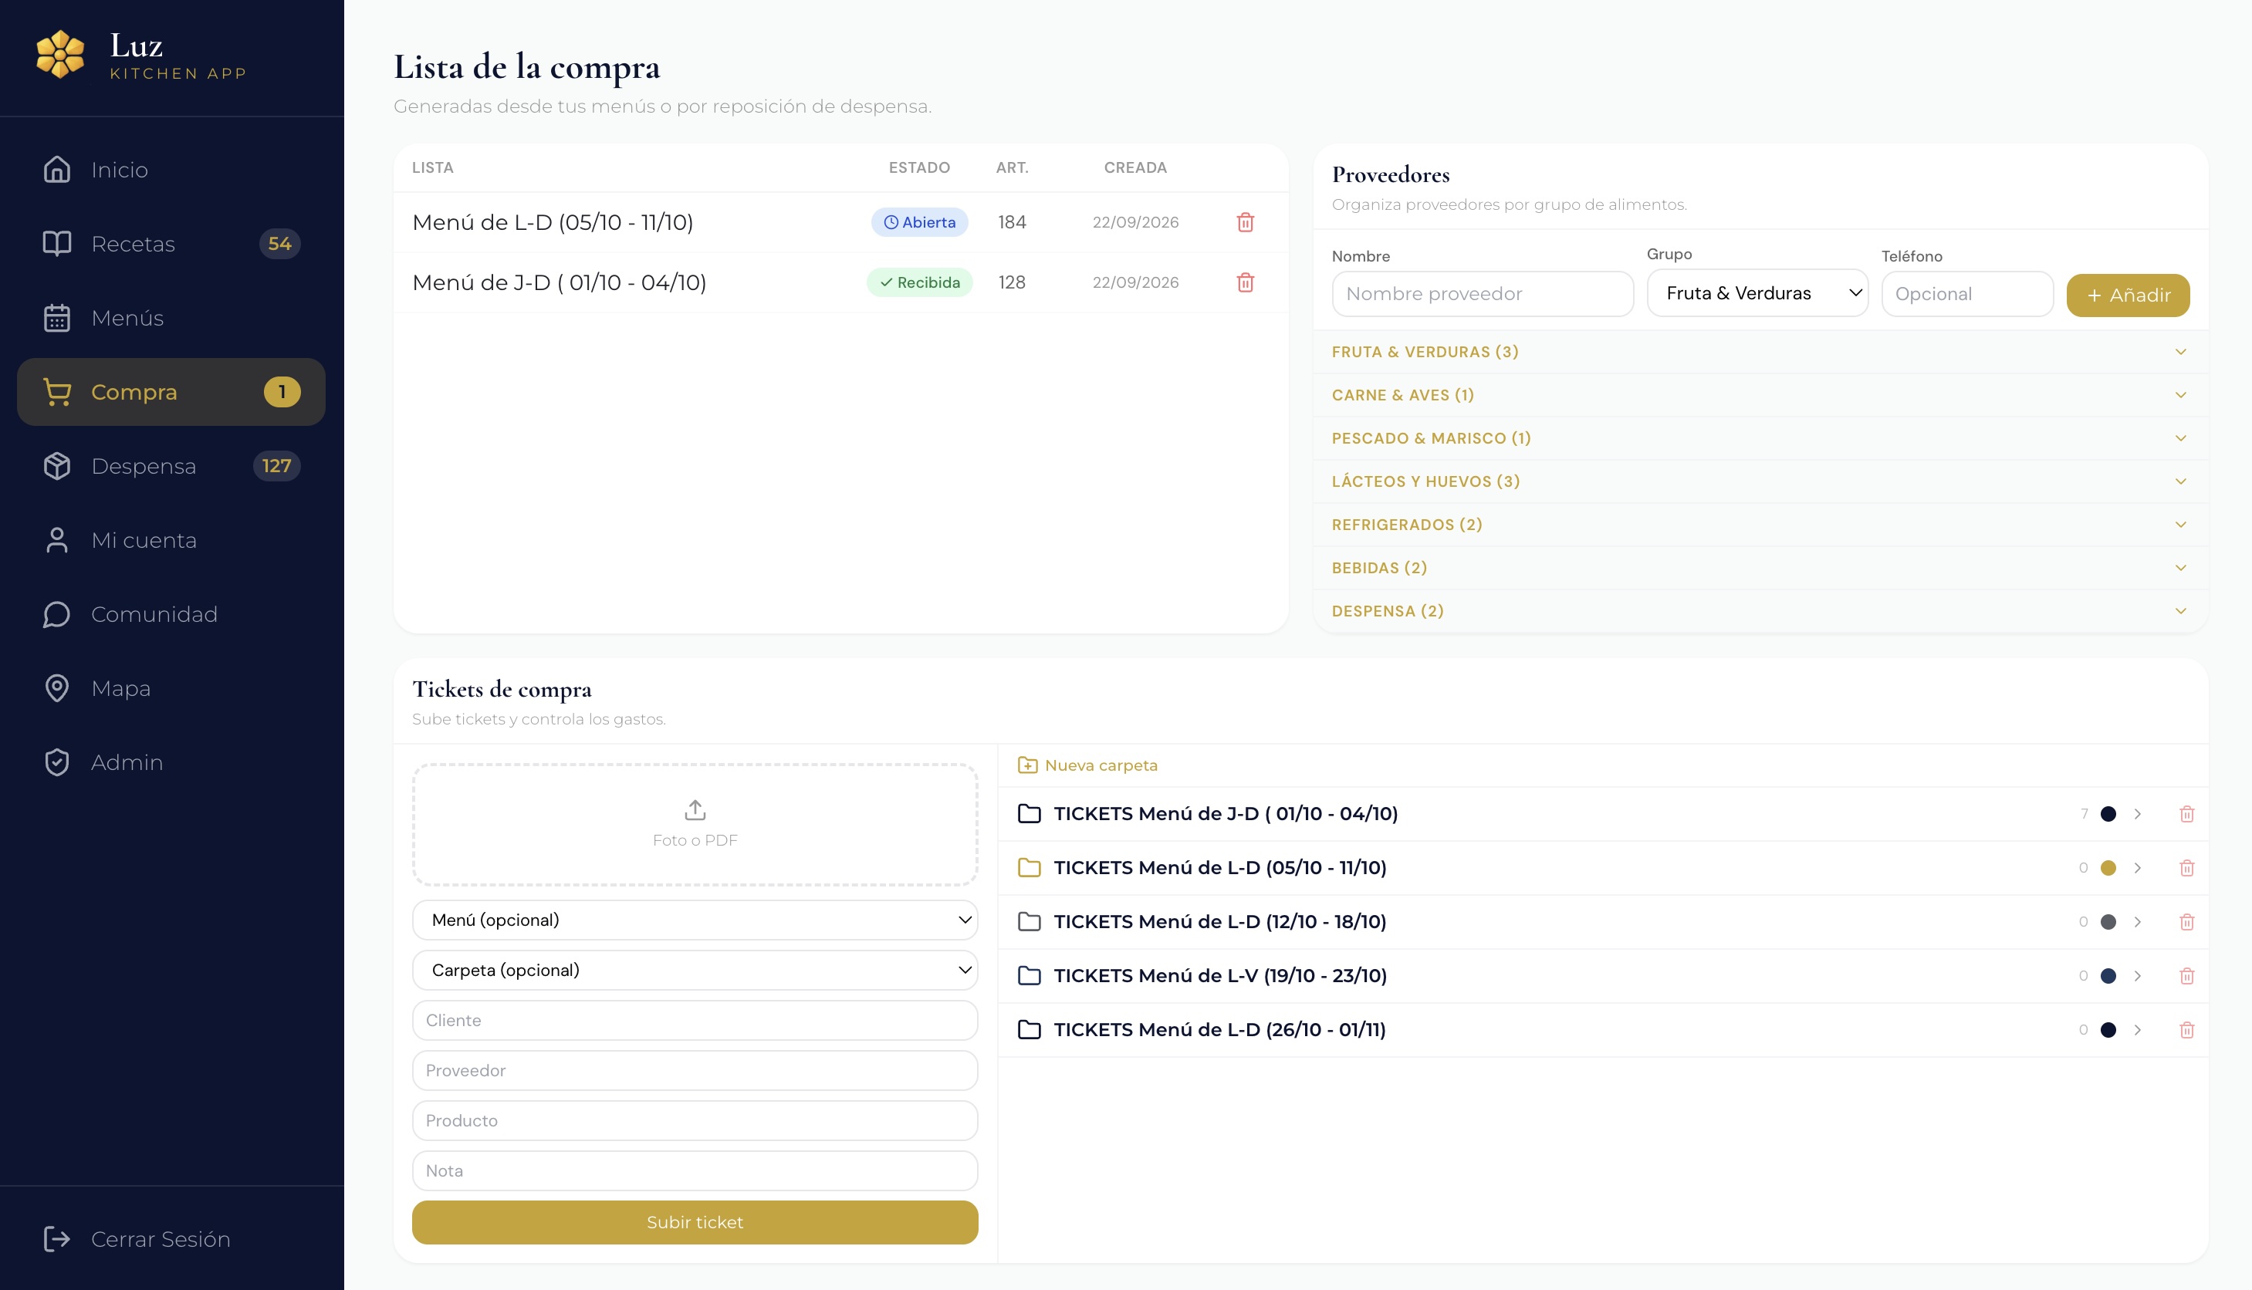Open Recetas in the sidebar

tap(171, 244)
